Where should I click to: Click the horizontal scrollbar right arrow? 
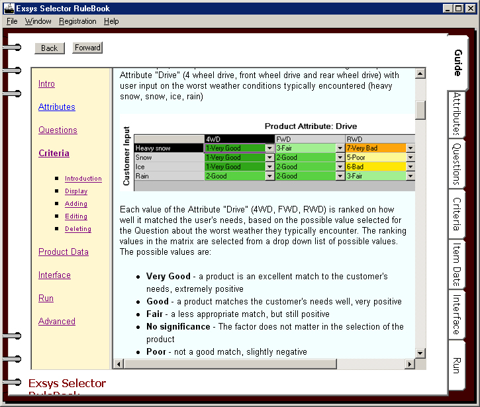click(x=410, y=364)
